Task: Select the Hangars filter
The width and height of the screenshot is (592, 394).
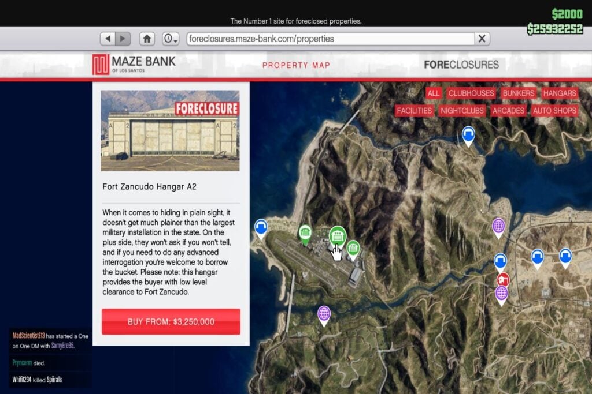Action: click(x=560, y=93)
